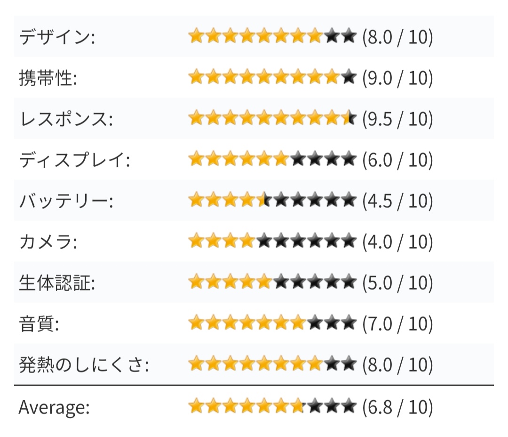
Task: Click the 生体認証 score text (5.0 / 10)
Action: pyautogui.click(x=397, y=283)
